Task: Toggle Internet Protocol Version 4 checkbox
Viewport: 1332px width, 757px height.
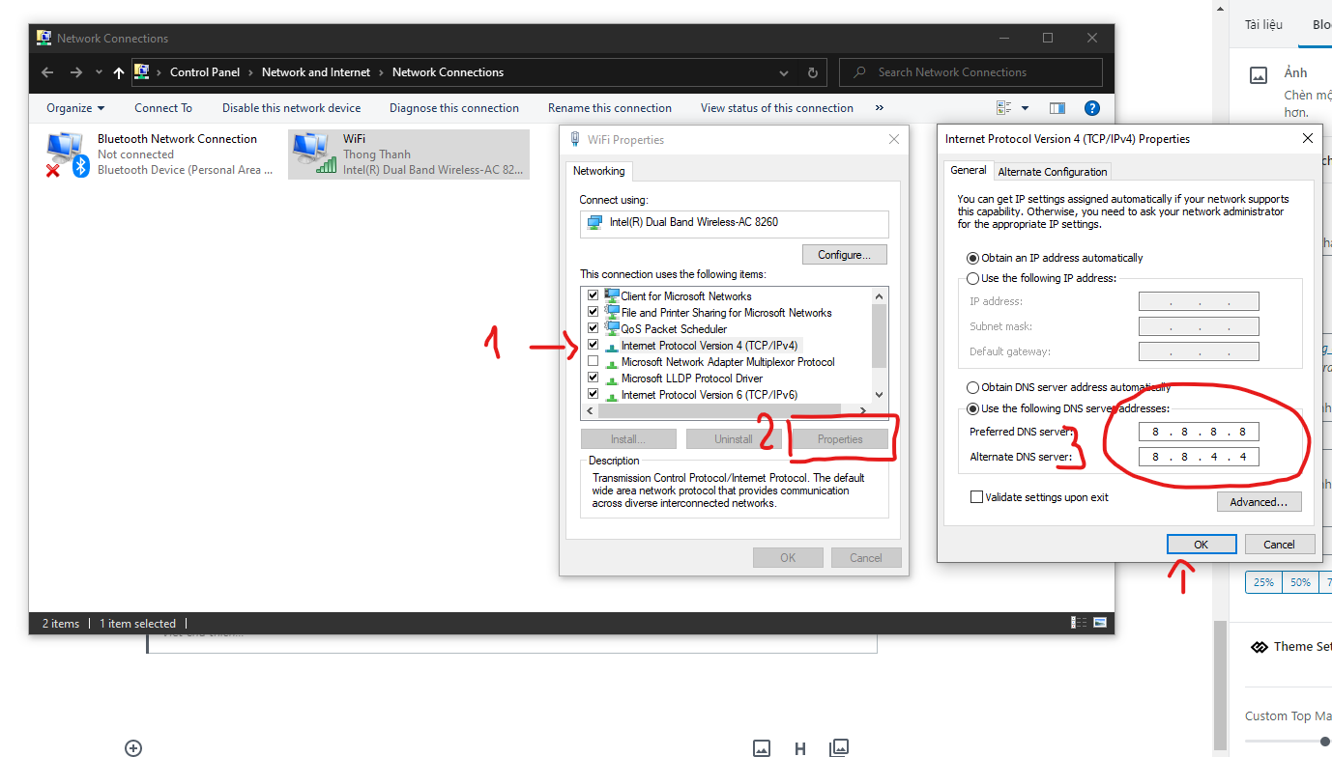Action: 594,345
